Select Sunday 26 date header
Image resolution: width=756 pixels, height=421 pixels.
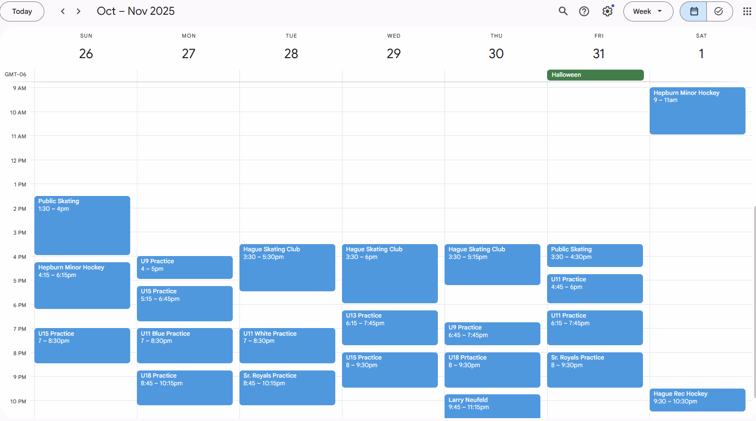pos(86,53)
